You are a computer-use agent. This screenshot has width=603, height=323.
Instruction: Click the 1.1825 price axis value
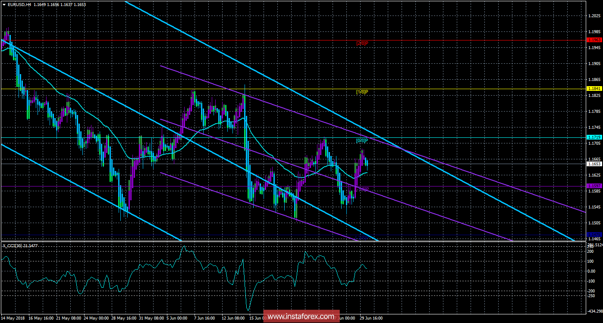click(x=594, y=95)
